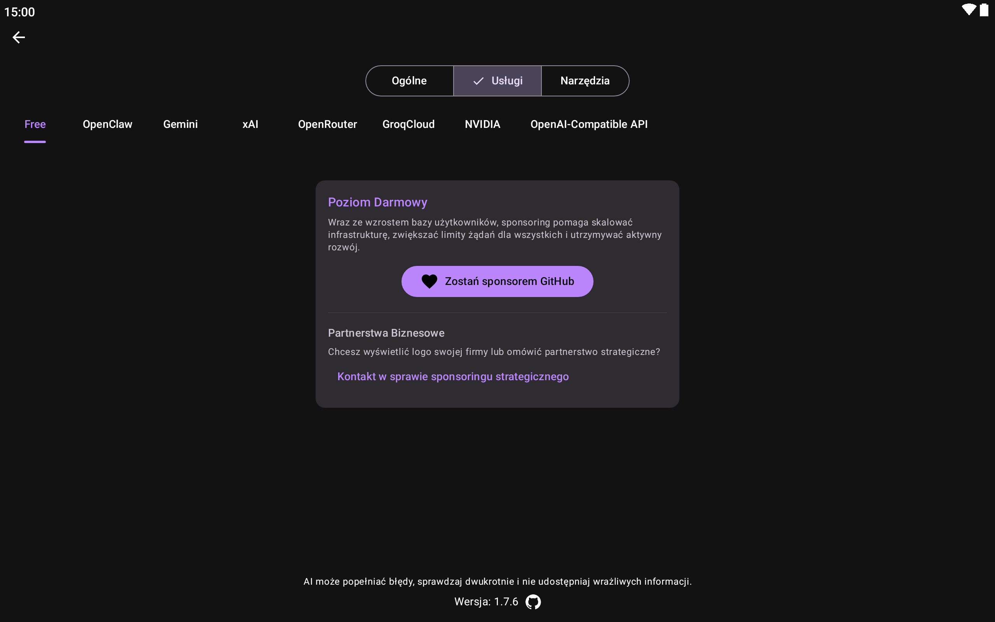This screenshot has width=995, height=622.
Task: Go to the GroqCloud tab
Action: 408,124
